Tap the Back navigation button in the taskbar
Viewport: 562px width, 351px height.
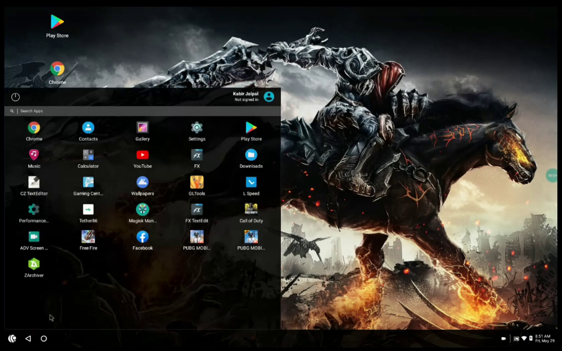pos(28,339)
